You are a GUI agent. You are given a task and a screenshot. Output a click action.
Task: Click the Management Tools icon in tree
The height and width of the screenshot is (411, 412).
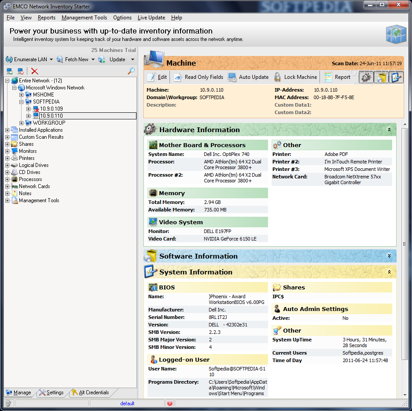[15, 200]
